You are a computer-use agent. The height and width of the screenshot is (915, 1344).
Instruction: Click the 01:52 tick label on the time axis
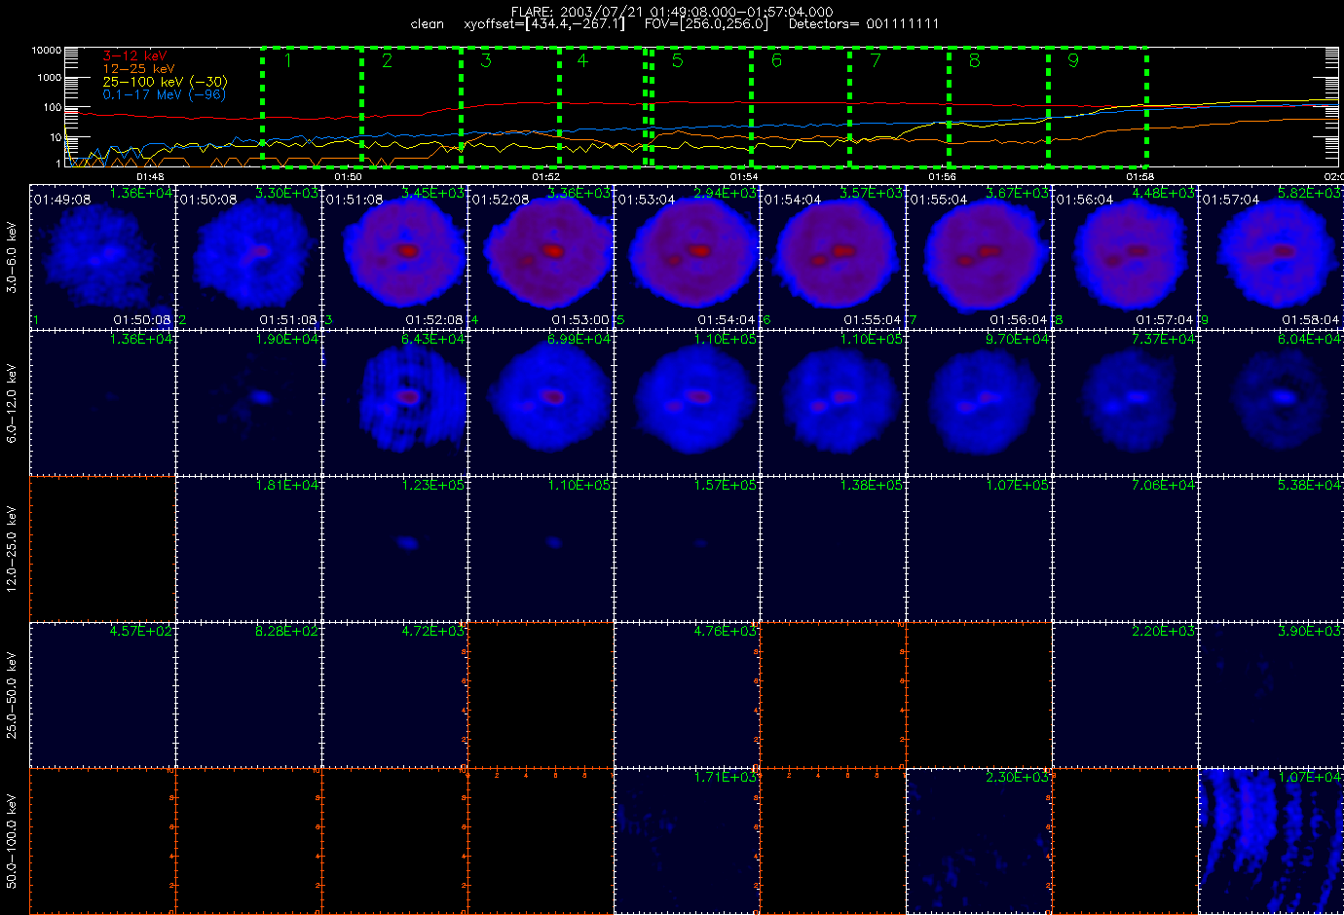545,176
